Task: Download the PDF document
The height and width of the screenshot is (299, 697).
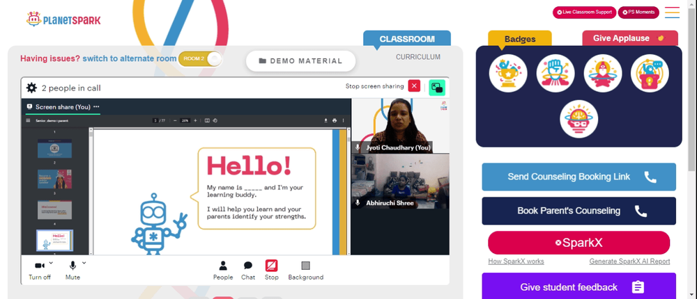Action: click(325, 120)
